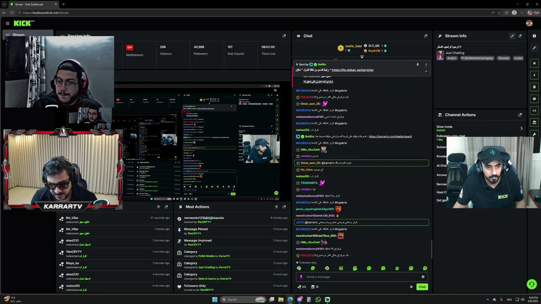541x304 pixels.
Task: Click the 107 Sub Counts stat
Action: [236, 50]
